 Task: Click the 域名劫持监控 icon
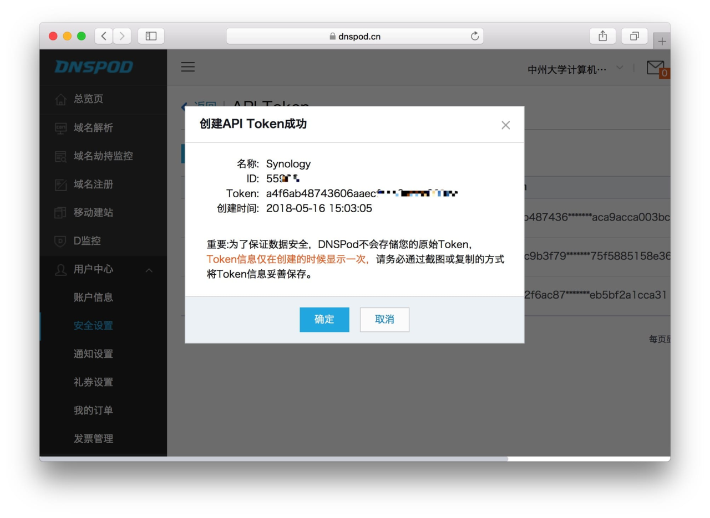pyautogui.click(x=60, y=157)
